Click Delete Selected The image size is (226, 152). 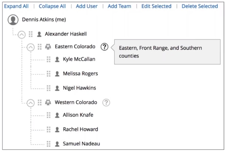(200, 6)
